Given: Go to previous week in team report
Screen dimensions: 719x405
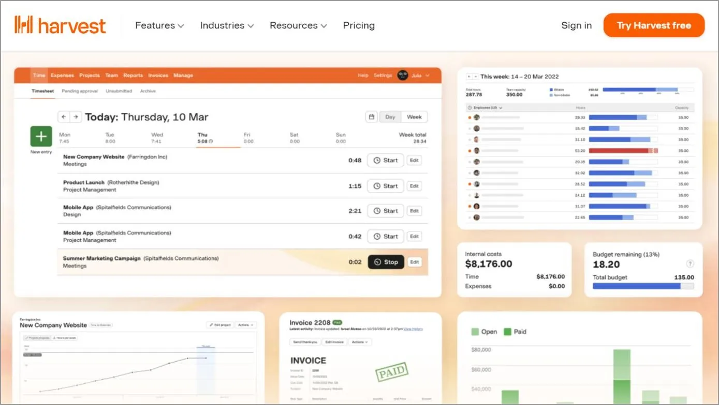Looking at the screenshot, I should (469, 76).
